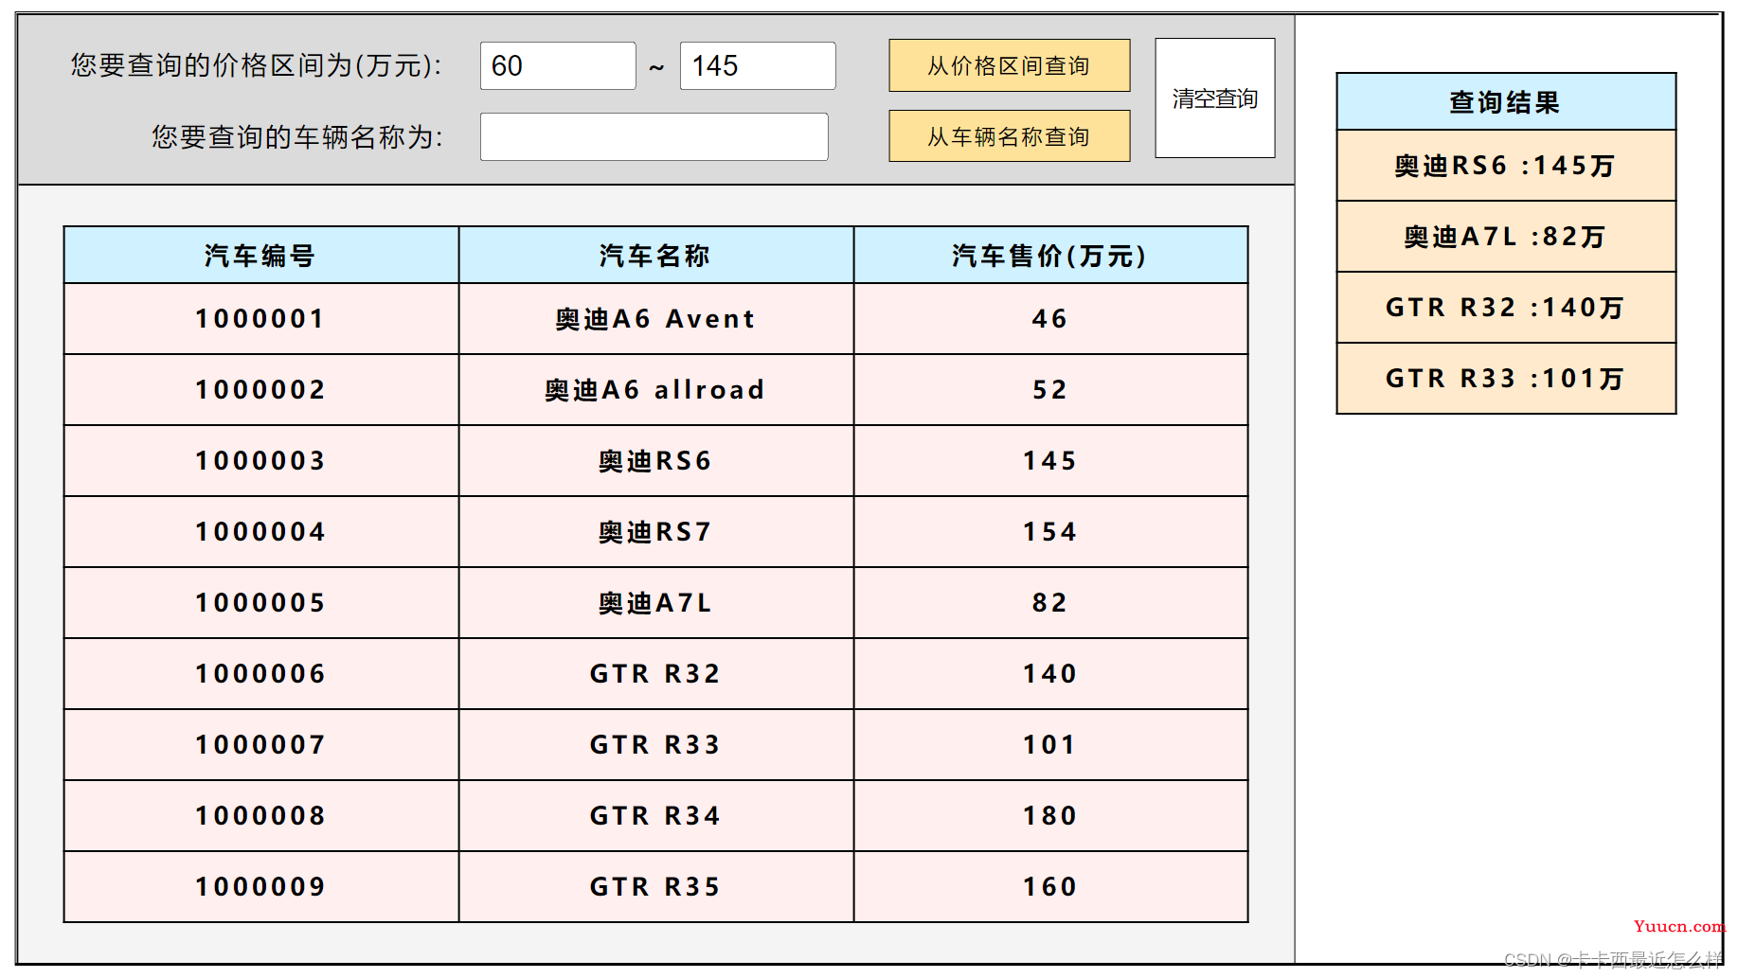Click the 查询结果 results header
The width and height of the screenshot is (1738, 978).
point(1506,101)
